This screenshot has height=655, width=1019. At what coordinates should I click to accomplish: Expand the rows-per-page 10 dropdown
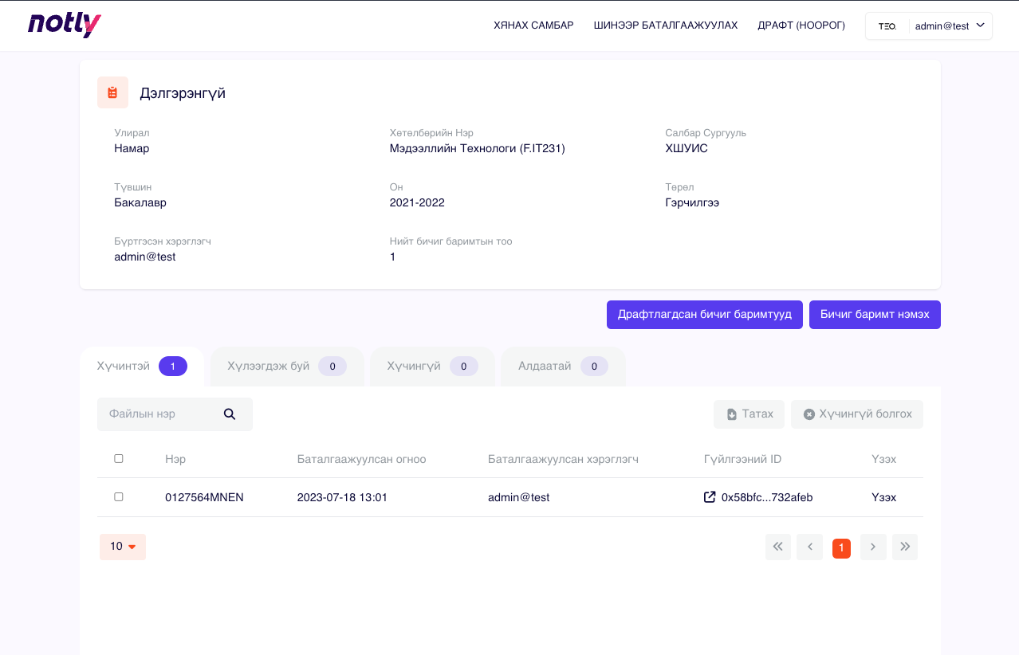pyautogui.click(x=123, y=547)
